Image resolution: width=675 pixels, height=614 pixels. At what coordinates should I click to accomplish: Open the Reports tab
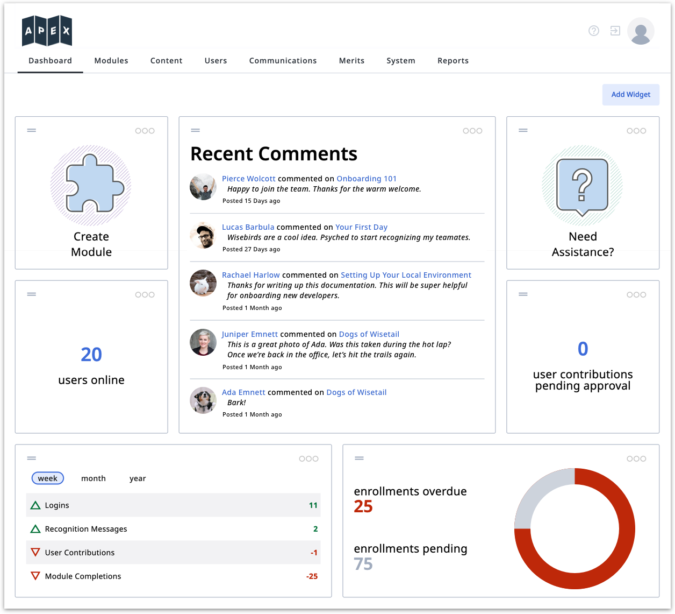point(453,61)
